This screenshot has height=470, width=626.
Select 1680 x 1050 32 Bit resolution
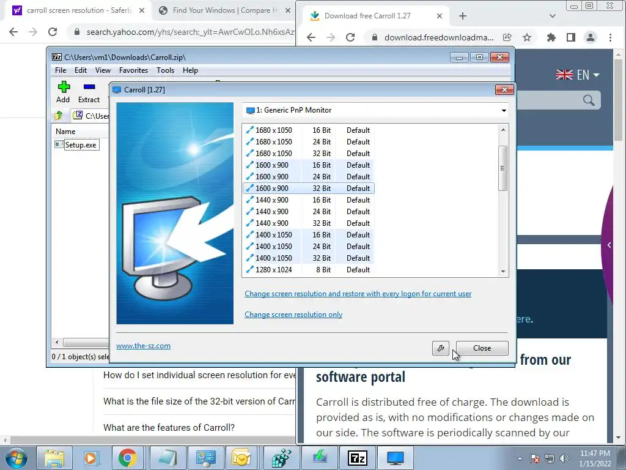click(x=309, y=154)
